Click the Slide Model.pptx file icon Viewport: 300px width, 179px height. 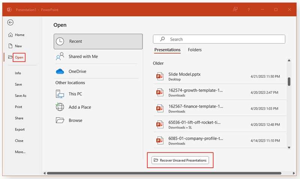point(160,76)
